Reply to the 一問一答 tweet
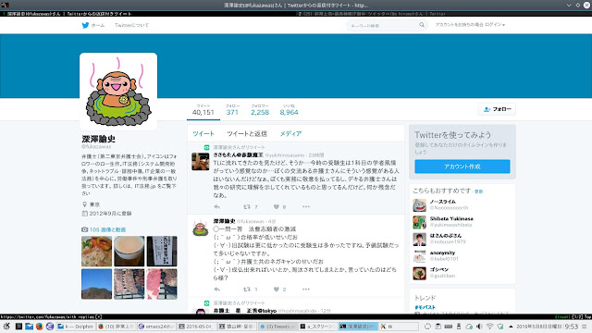592x333 pixels. click(x=216, y=290)
